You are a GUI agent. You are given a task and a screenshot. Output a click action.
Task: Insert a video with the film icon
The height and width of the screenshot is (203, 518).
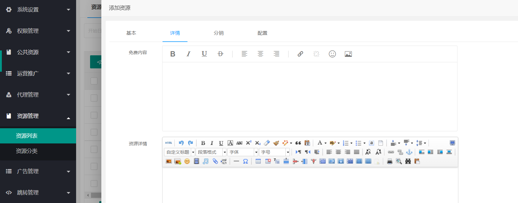[x=197, y=161]
